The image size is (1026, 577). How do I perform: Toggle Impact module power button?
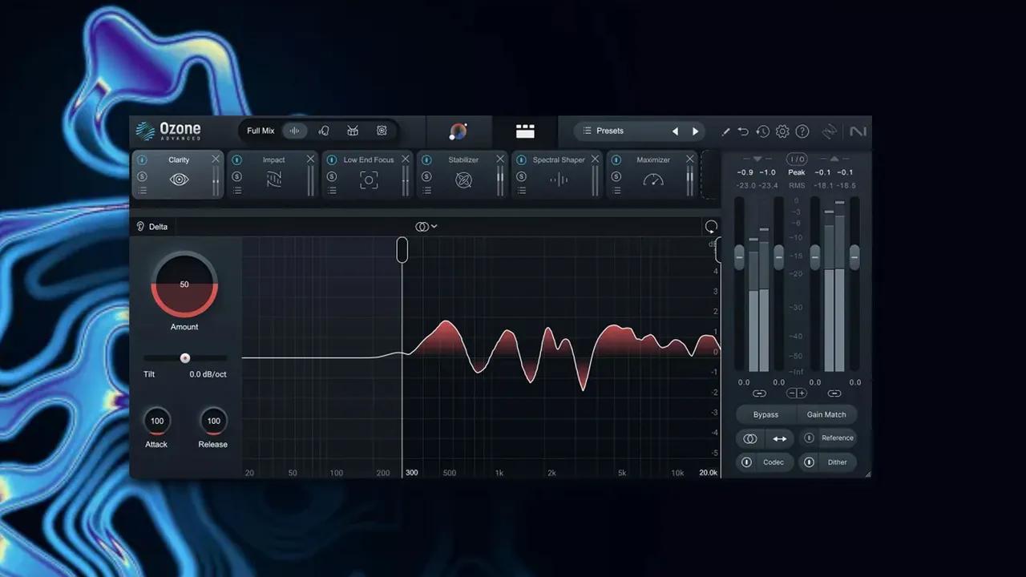point(237,160)
